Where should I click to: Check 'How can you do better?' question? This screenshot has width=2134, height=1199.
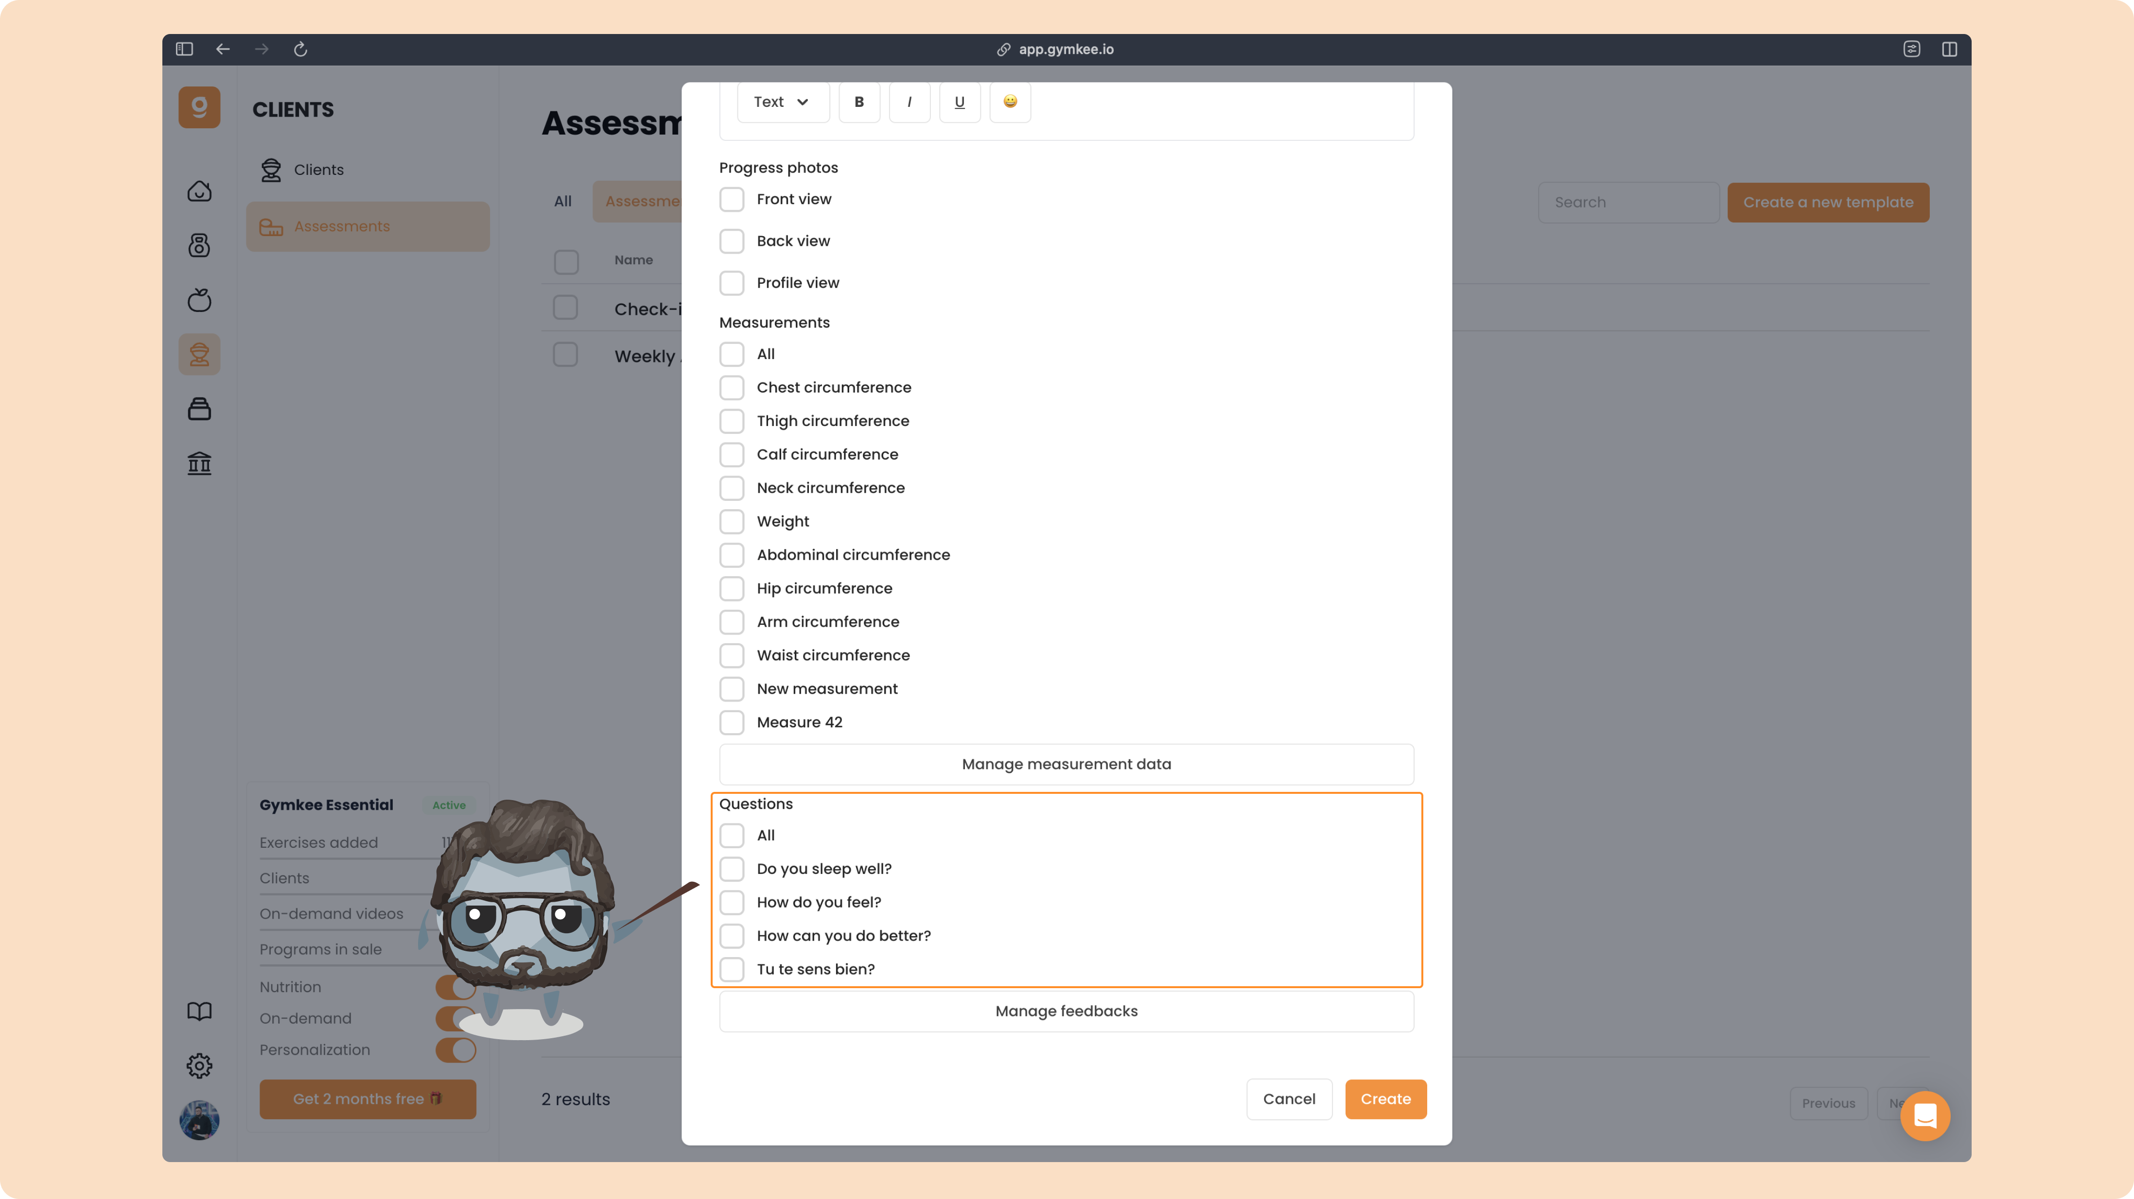pos(732,936)
